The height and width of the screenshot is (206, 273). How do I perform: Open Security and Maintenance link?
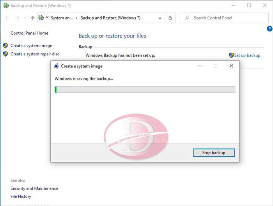(x=34, y=188)
